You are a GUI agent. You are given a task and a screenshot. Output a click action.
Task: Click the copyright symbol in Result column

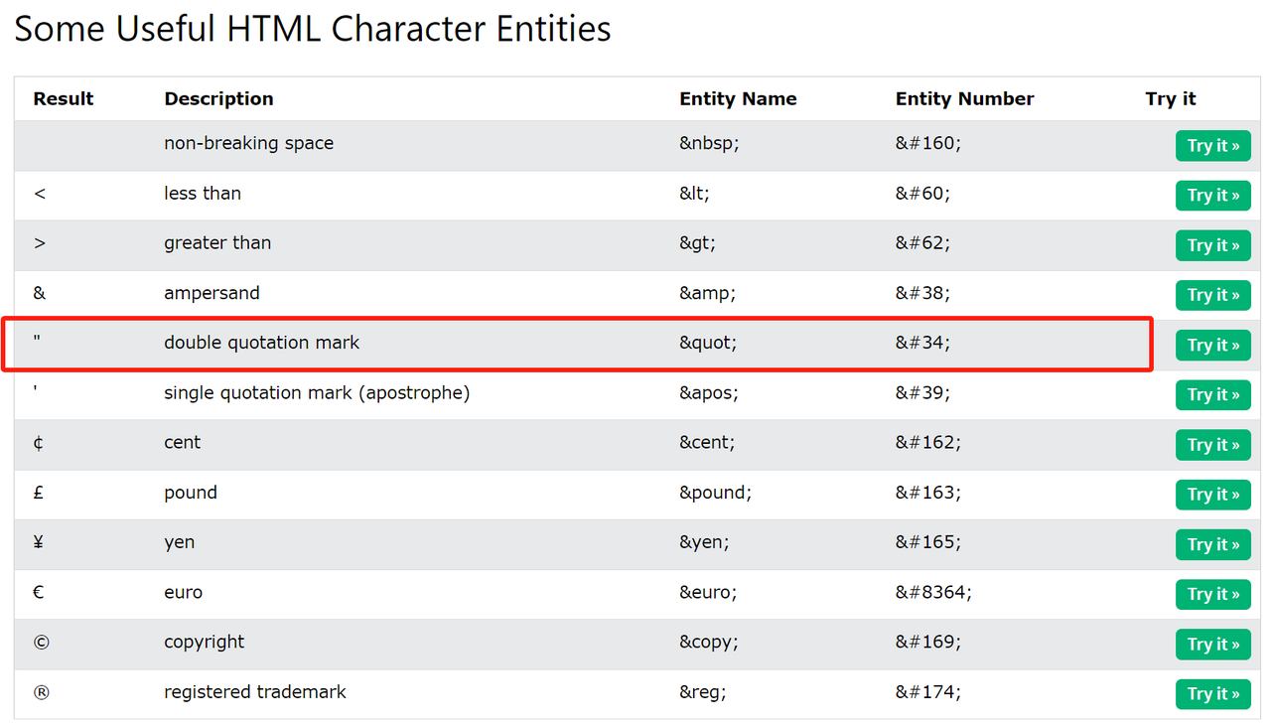41,642
